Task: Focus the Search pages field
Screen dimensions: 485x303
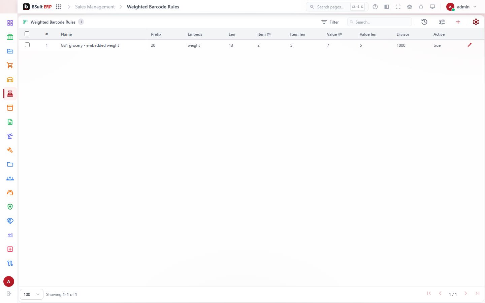Action: (337, 7)
